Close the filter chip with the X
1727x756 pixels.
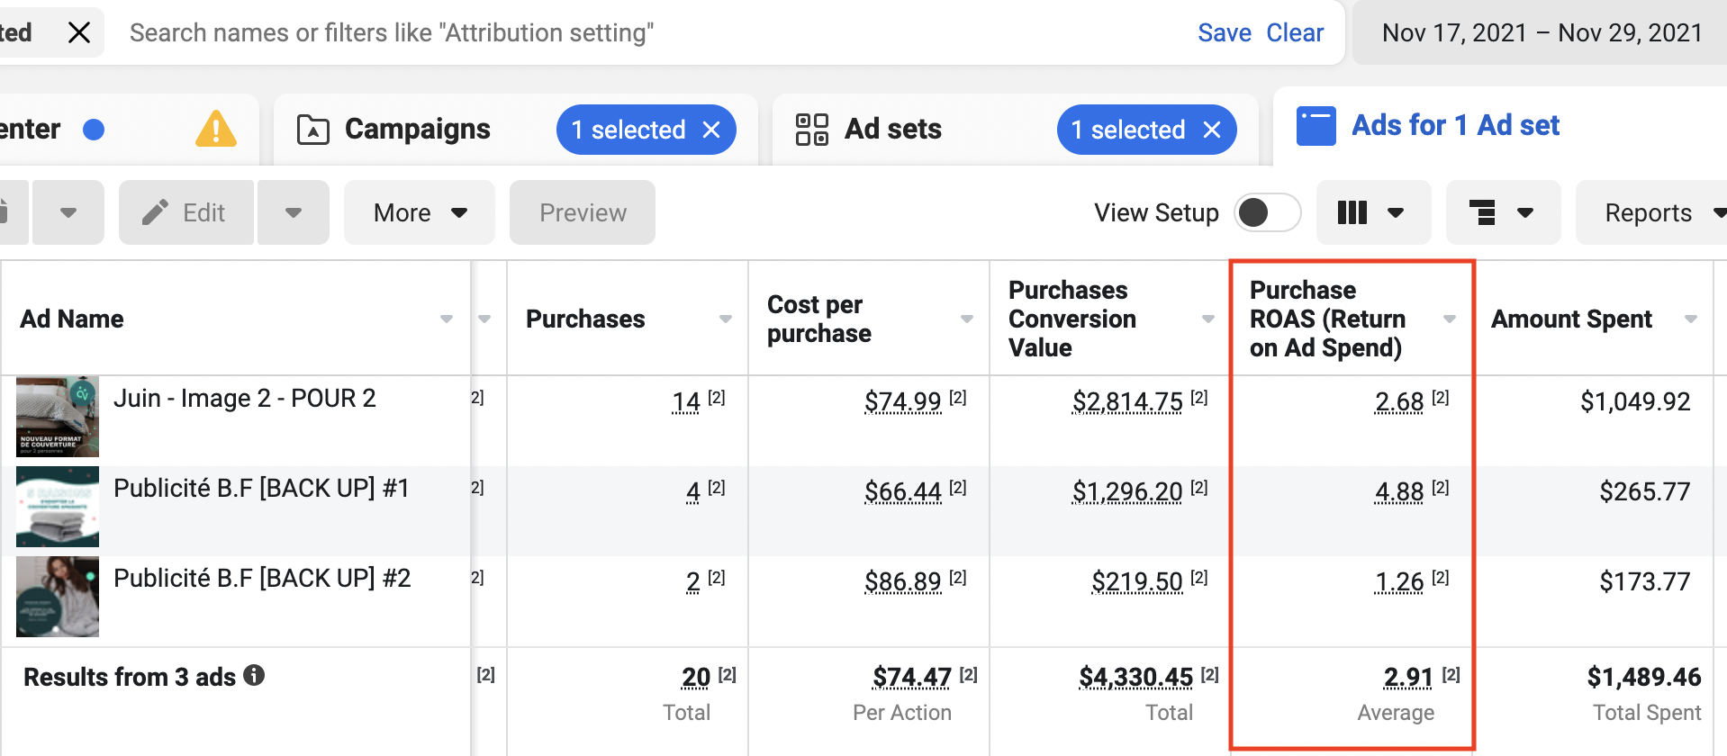[x=79, y=32]
